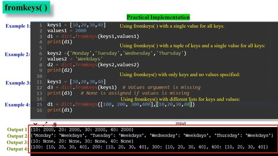Click 'd2 = dict.fromkeys(keys2,values2)' line
278x156 pixels.
pos(93,65)
